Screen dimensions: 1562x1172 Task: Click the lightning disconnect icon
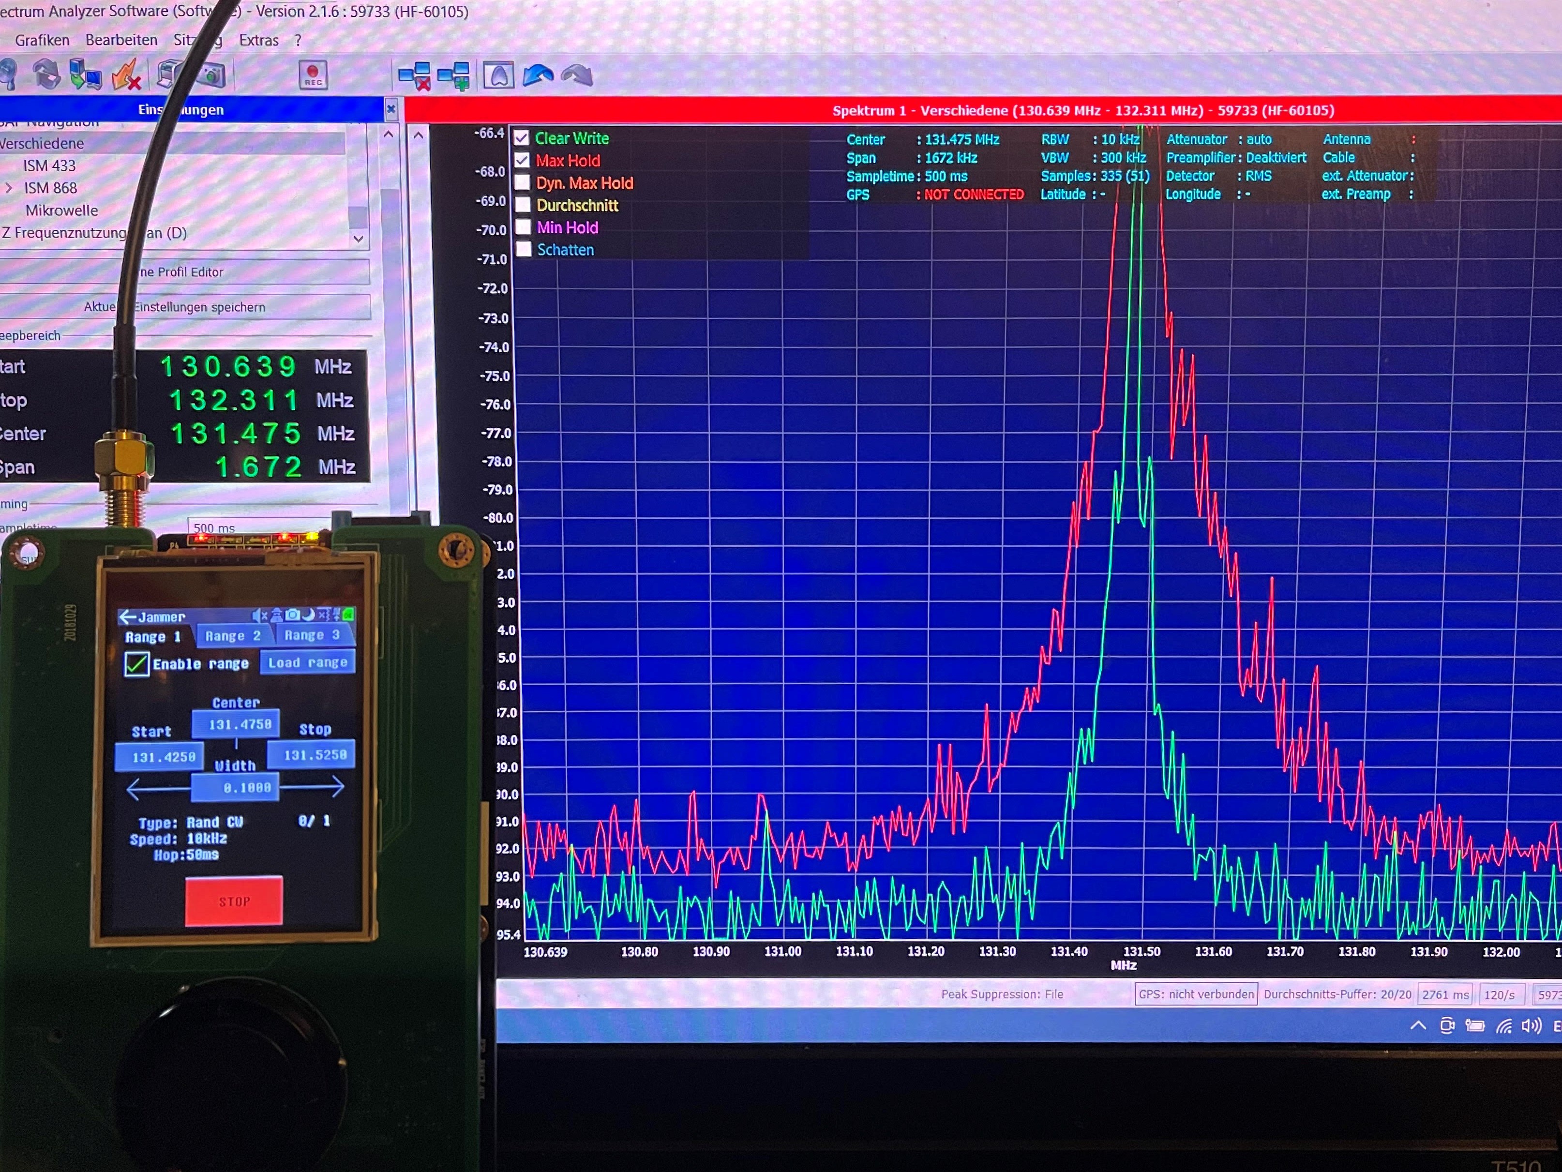[x=126, y=75]
